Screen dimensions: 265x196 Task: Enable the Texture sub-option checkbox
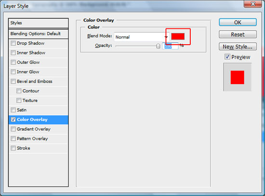click(x=19, y=100)
